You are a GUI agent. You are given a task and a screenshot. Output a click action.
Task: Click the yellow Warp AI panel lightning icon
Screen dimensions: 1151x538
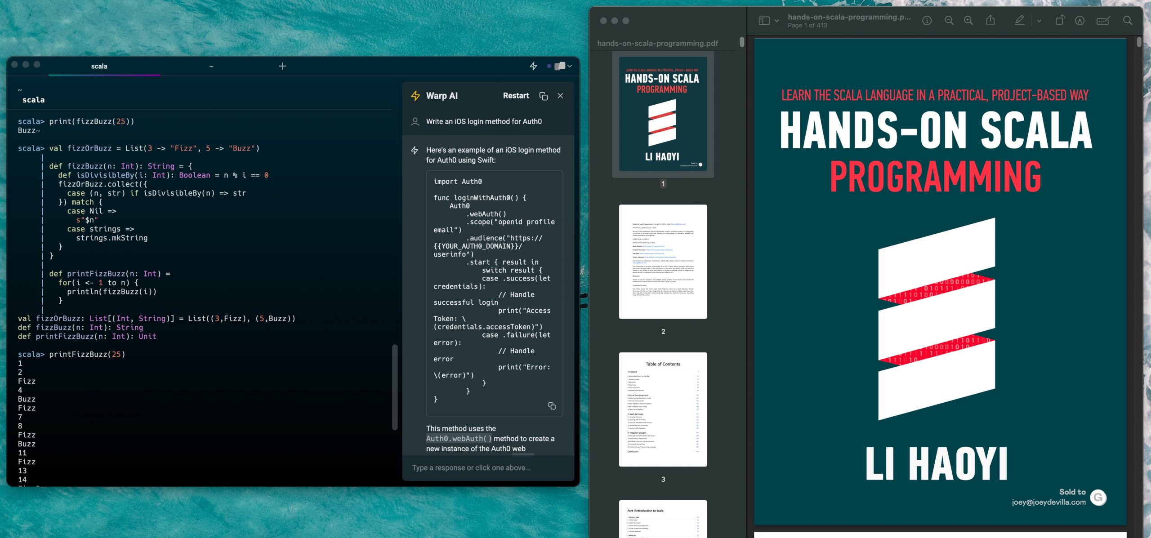415,96
